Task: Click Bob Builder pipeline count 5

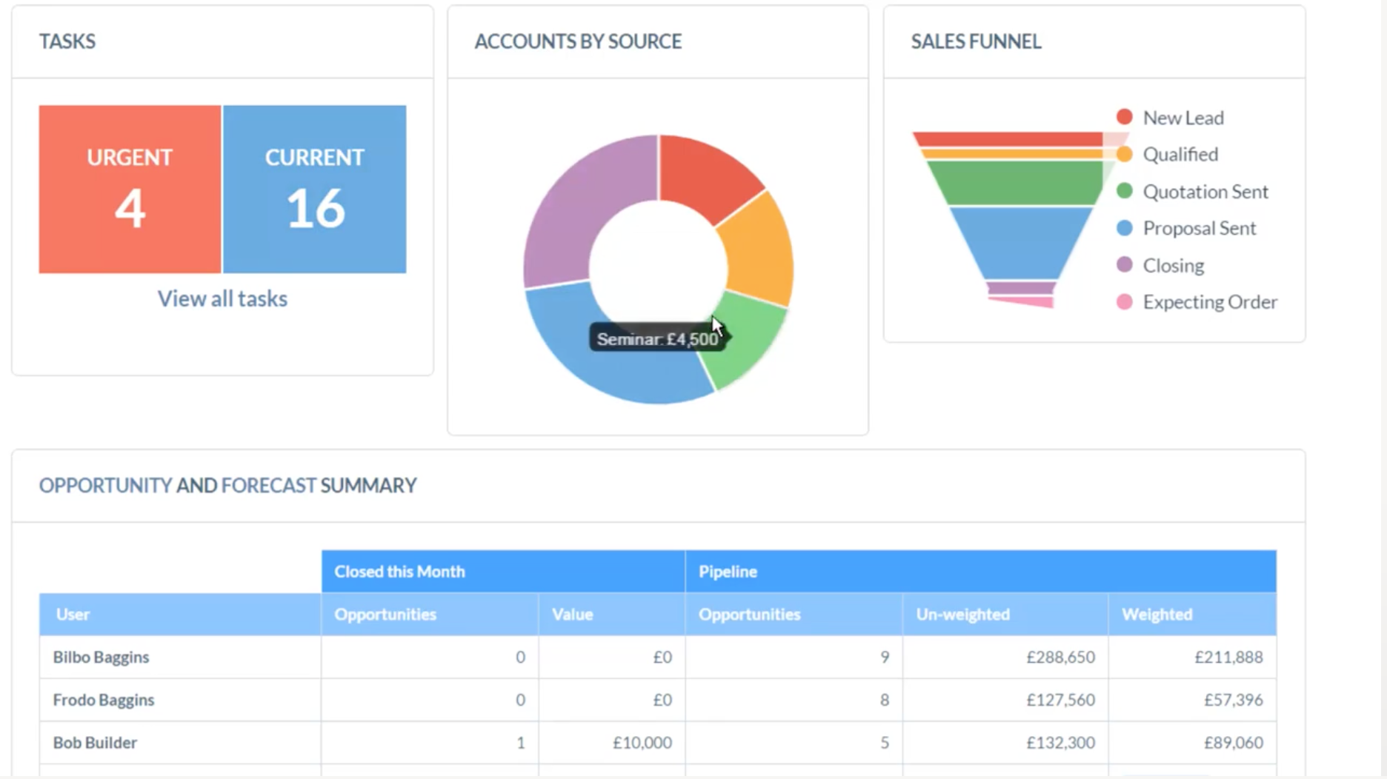Action: tap(884, 743)
